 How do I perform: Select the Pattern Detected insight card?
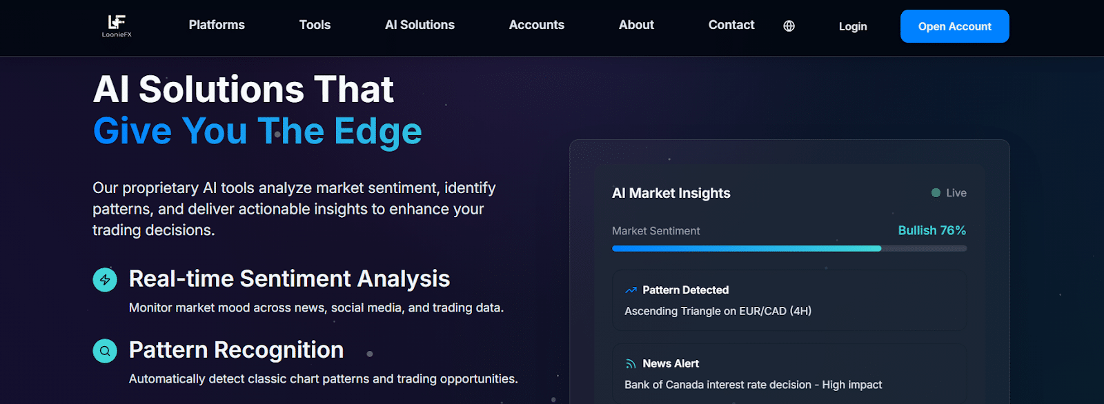(x=789, y=301)
